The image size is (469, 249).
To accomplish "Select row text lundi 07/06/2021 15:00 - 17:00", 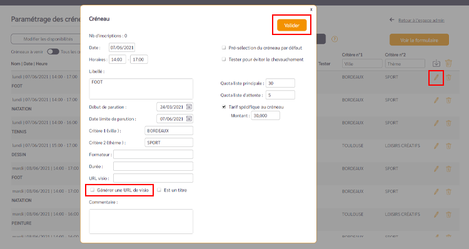I will [45, 145].
